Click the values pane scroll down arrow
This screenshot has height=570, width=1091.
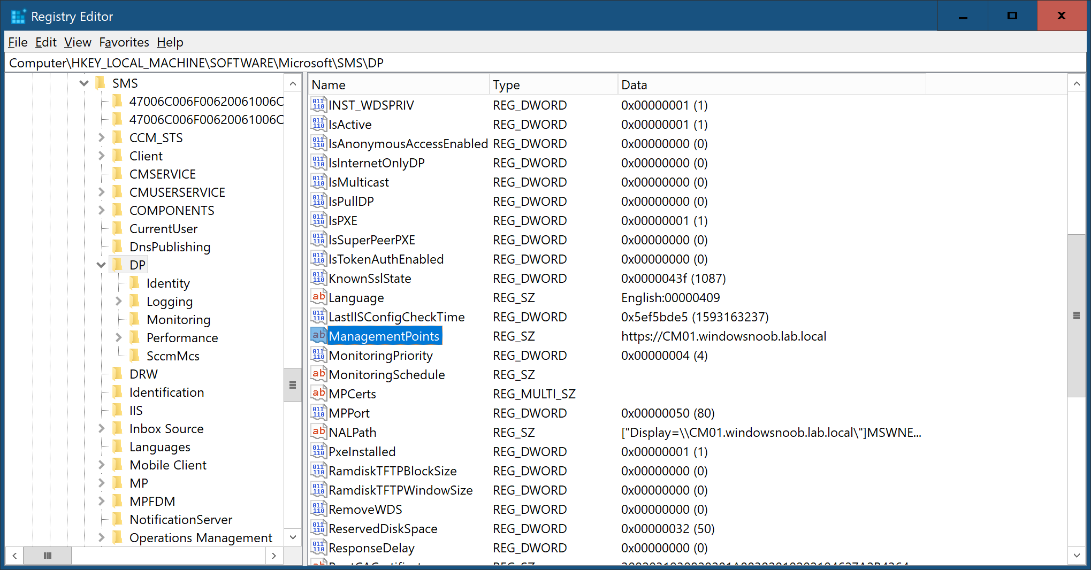[1077, 556]
